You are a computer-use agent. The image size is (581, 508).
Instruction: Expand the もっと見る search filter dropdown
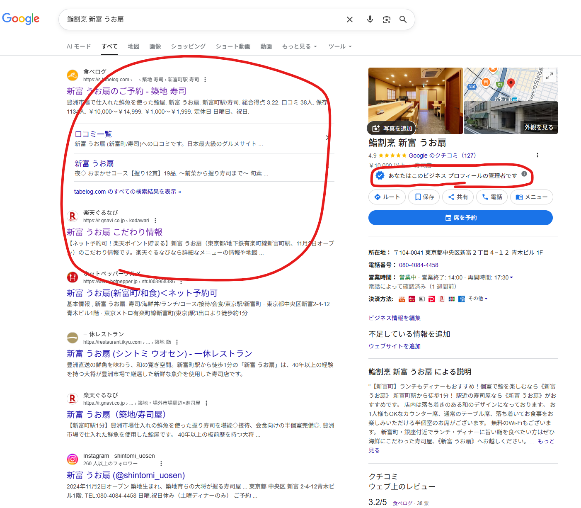[299, 46]
